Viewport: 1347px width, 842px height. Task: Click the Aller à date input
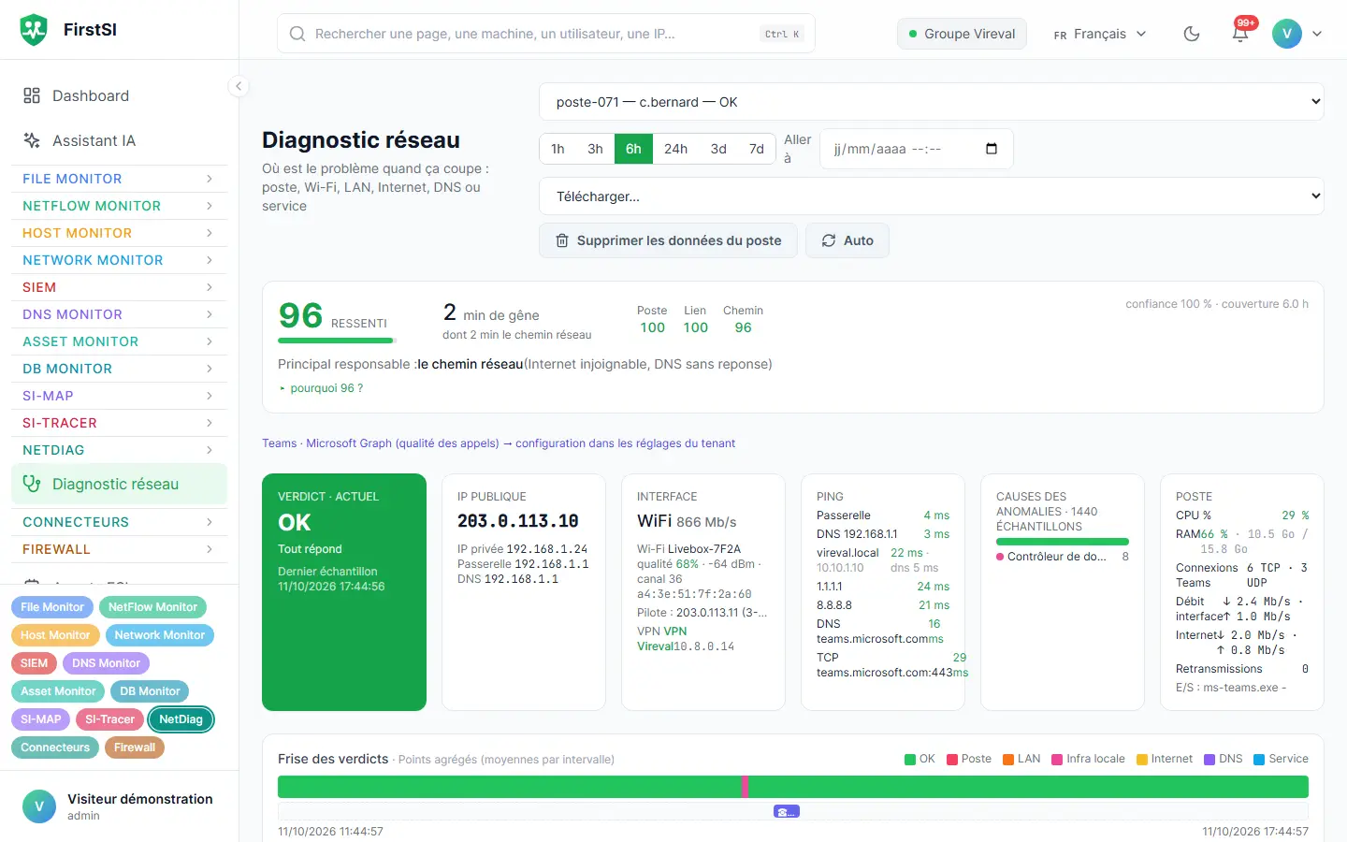[917, 149]
